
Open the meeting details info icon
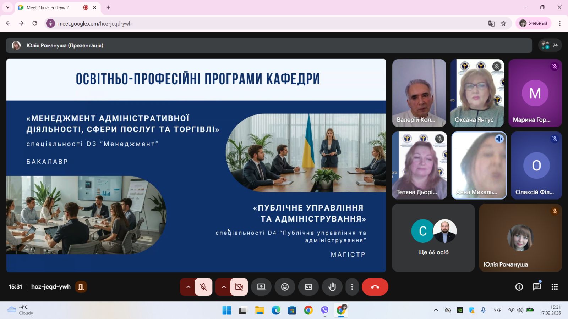[519, 287]
